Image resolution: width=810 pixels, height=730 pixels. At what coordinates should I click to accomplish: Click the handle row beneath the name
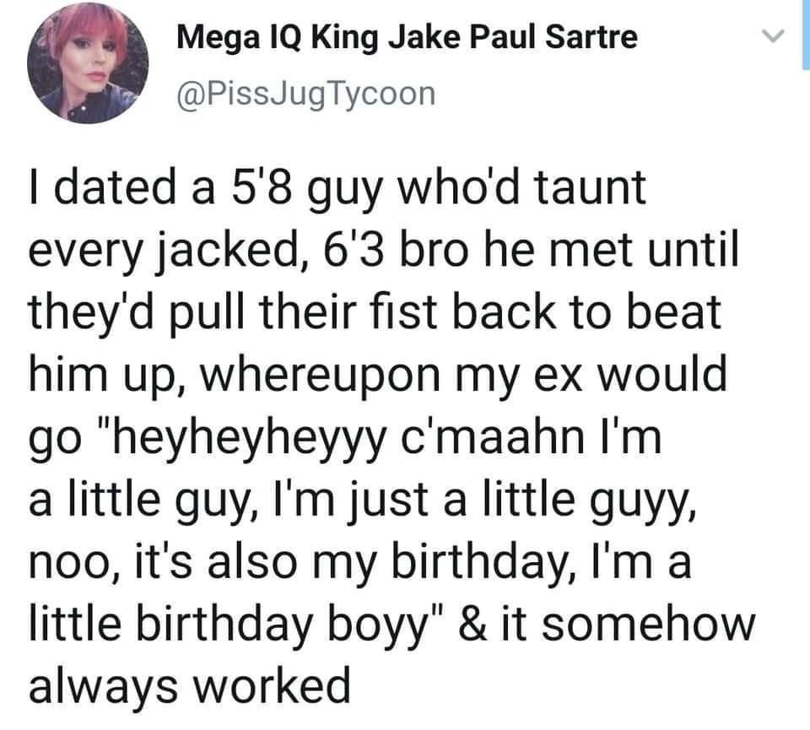point(305,93)
